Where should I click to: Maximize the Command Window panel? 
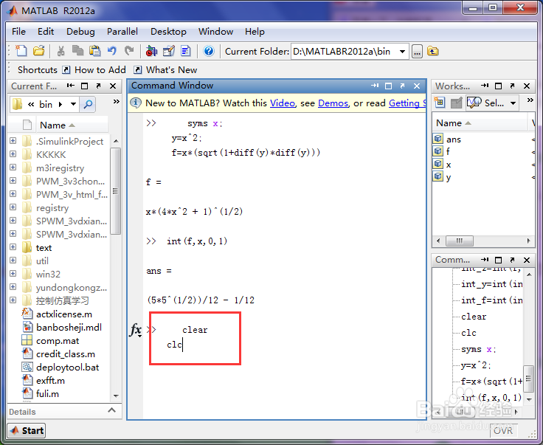click(388, 86)
